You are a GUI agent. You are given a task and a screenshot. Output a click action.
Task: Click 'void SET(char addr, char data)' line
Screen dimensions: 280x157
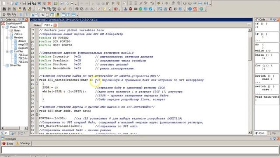pos(65,111)
